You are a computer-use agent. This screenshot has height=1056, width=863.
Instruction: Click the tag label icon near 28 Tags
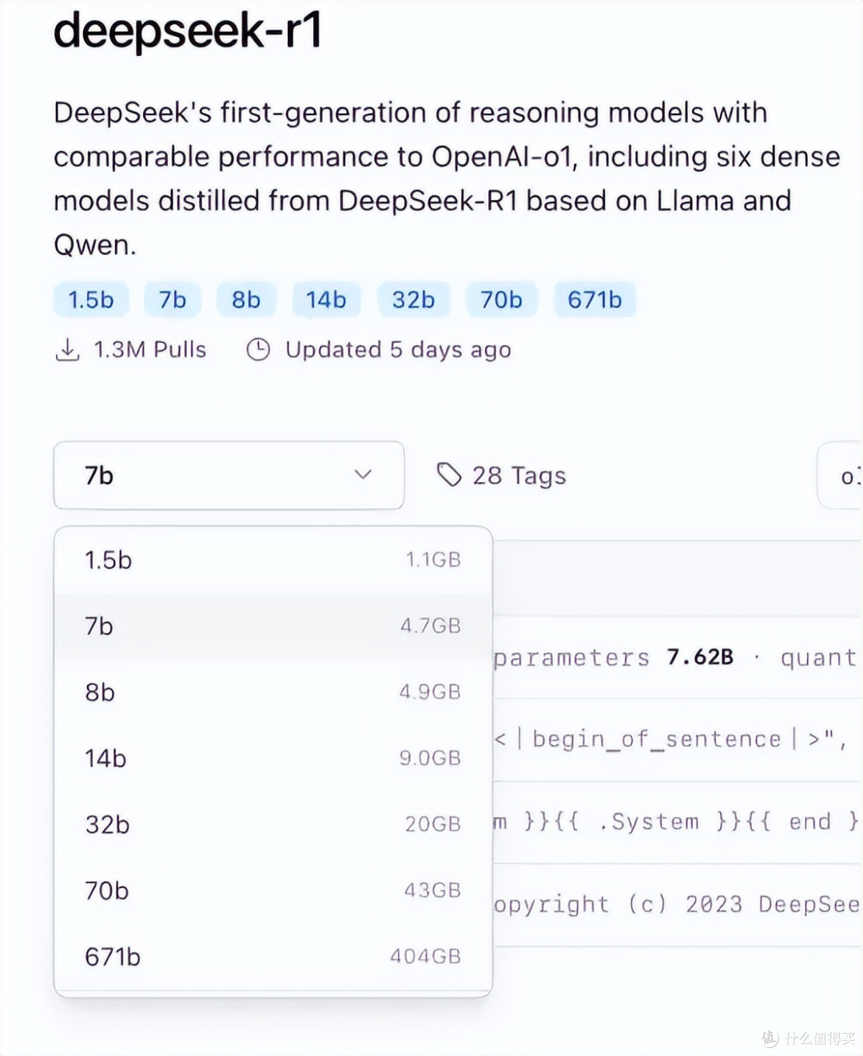tap(451, 474)
